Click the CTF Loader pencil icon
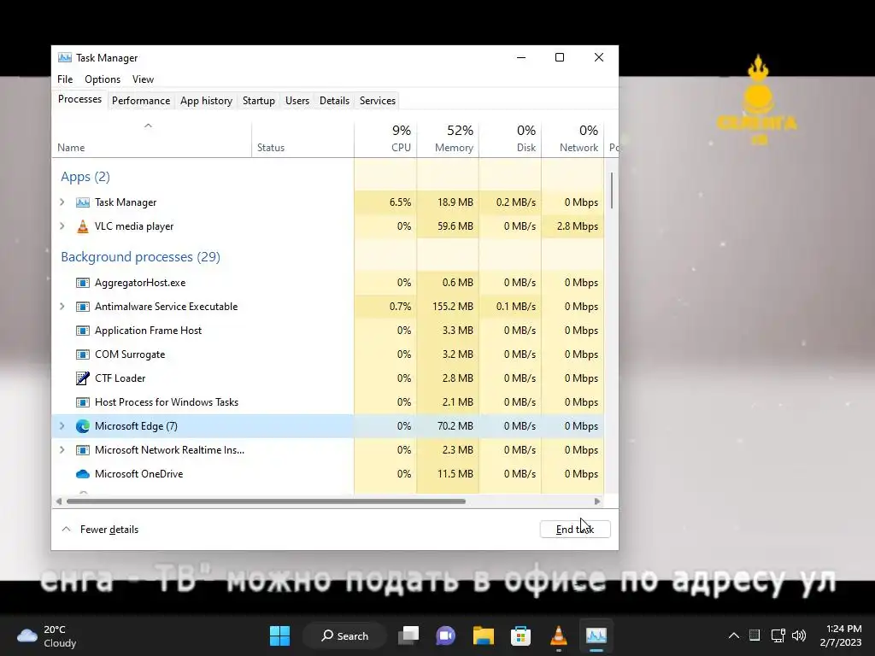Screen dimensions: 875x656 tap(83, 378)
